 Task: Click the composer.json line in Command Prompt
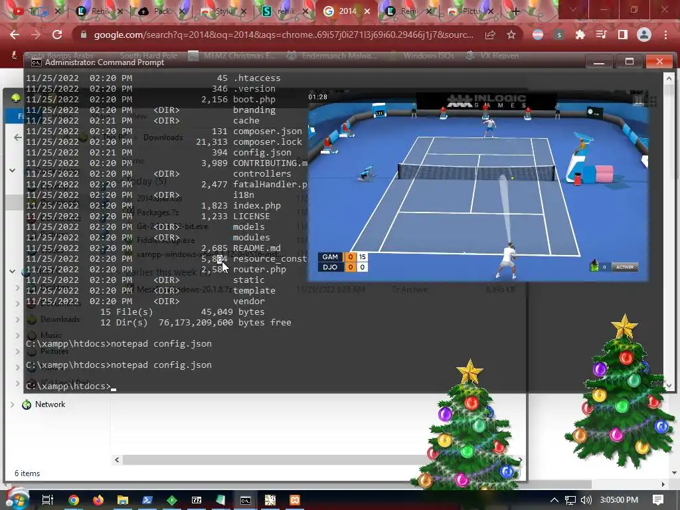tap(164, 131)
